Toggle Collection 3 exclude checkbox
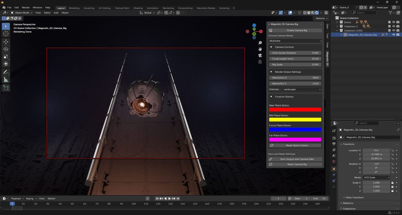402x215 pixels. [x=389, y=26]
